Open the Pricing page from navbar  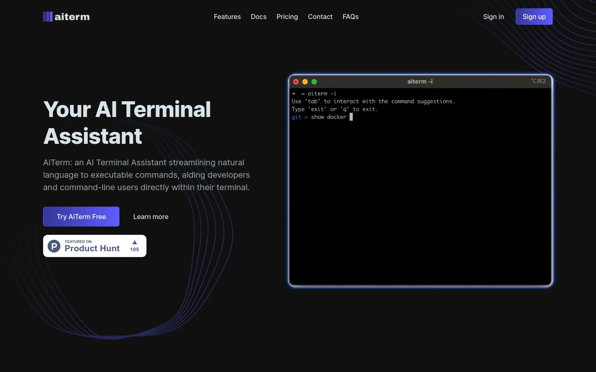[x=287, y=17]
